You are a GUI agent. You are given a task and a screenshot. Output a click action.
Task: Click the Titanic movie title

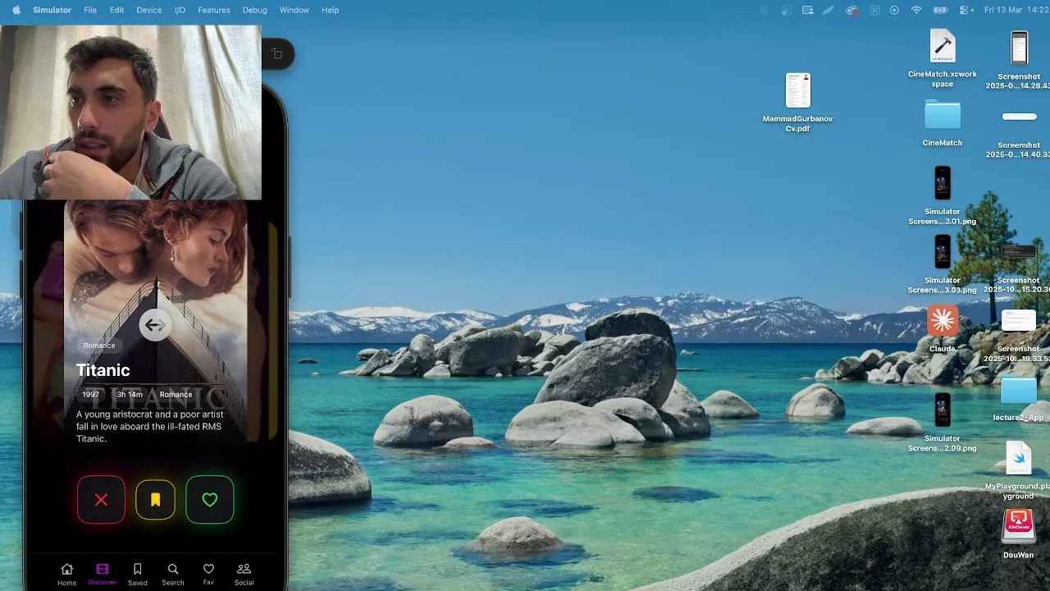[103, 370]
